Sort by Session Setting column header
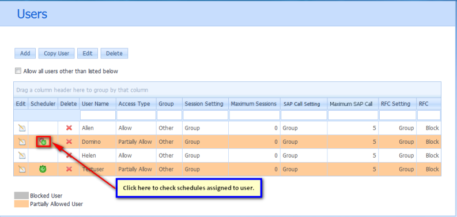 [x=206, y=104]
